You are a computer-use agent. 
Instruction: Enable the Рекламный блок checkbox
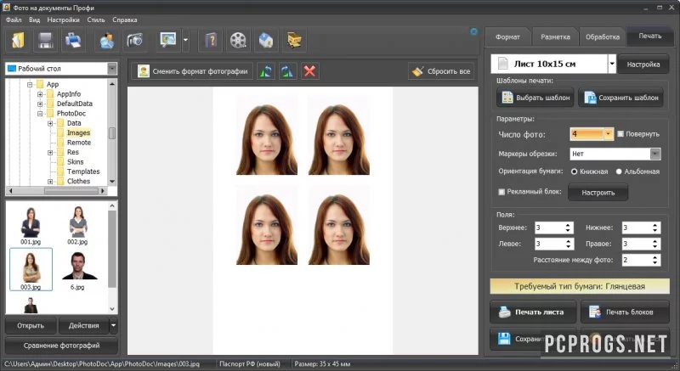(x=501, y=191)
